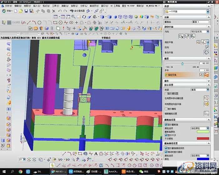Image resolution: width=219 pixels, height=175 pixels.
Task: Toggle the 显示干涉 show interference checkbox
Action: 166,135
